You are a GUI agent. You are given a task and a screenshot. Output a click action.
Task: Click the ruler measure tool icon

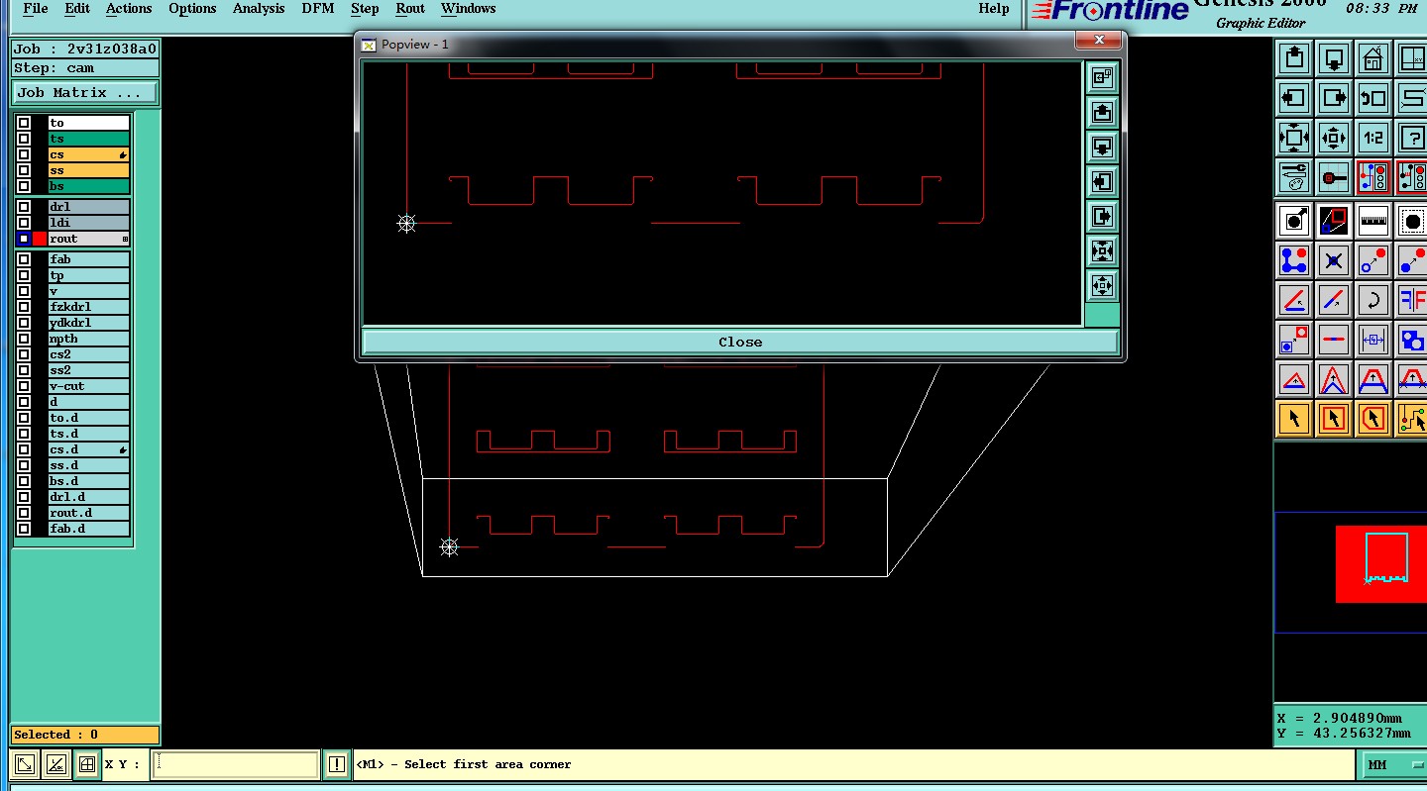point(1372,222)
